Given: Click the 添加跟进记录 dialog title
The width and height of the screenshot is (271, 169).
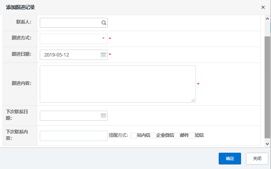Looking at the screenshot, I should point(21,7).
